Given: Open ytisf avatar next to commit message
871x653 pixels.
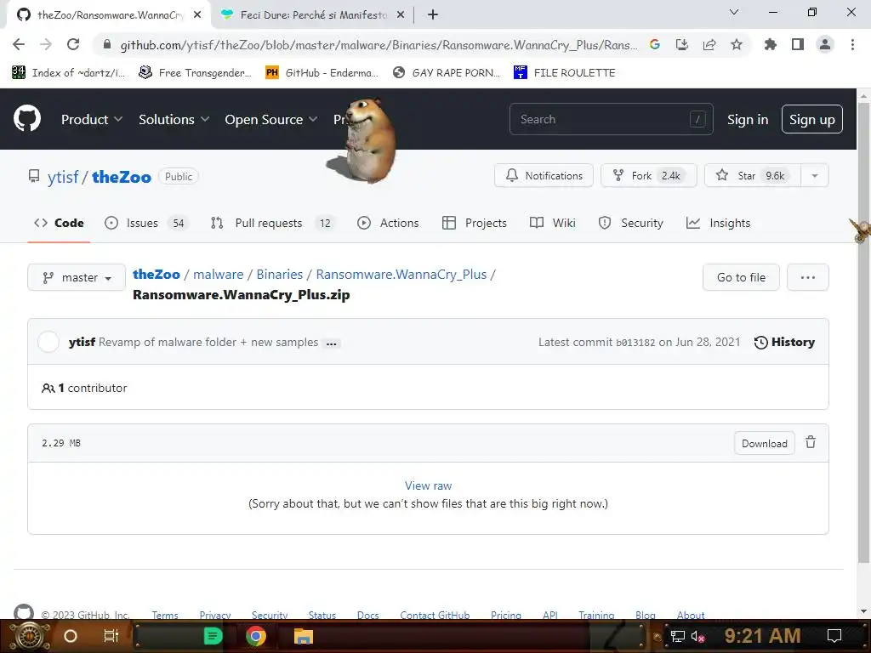Looking at the screenshot, I should 48,342.
